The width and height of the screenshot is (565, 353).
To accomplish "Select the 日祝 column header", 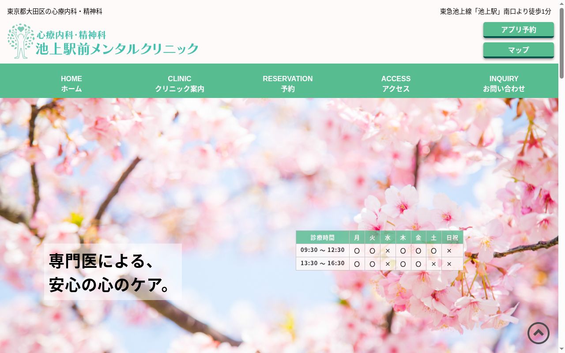I will [452, 237].
